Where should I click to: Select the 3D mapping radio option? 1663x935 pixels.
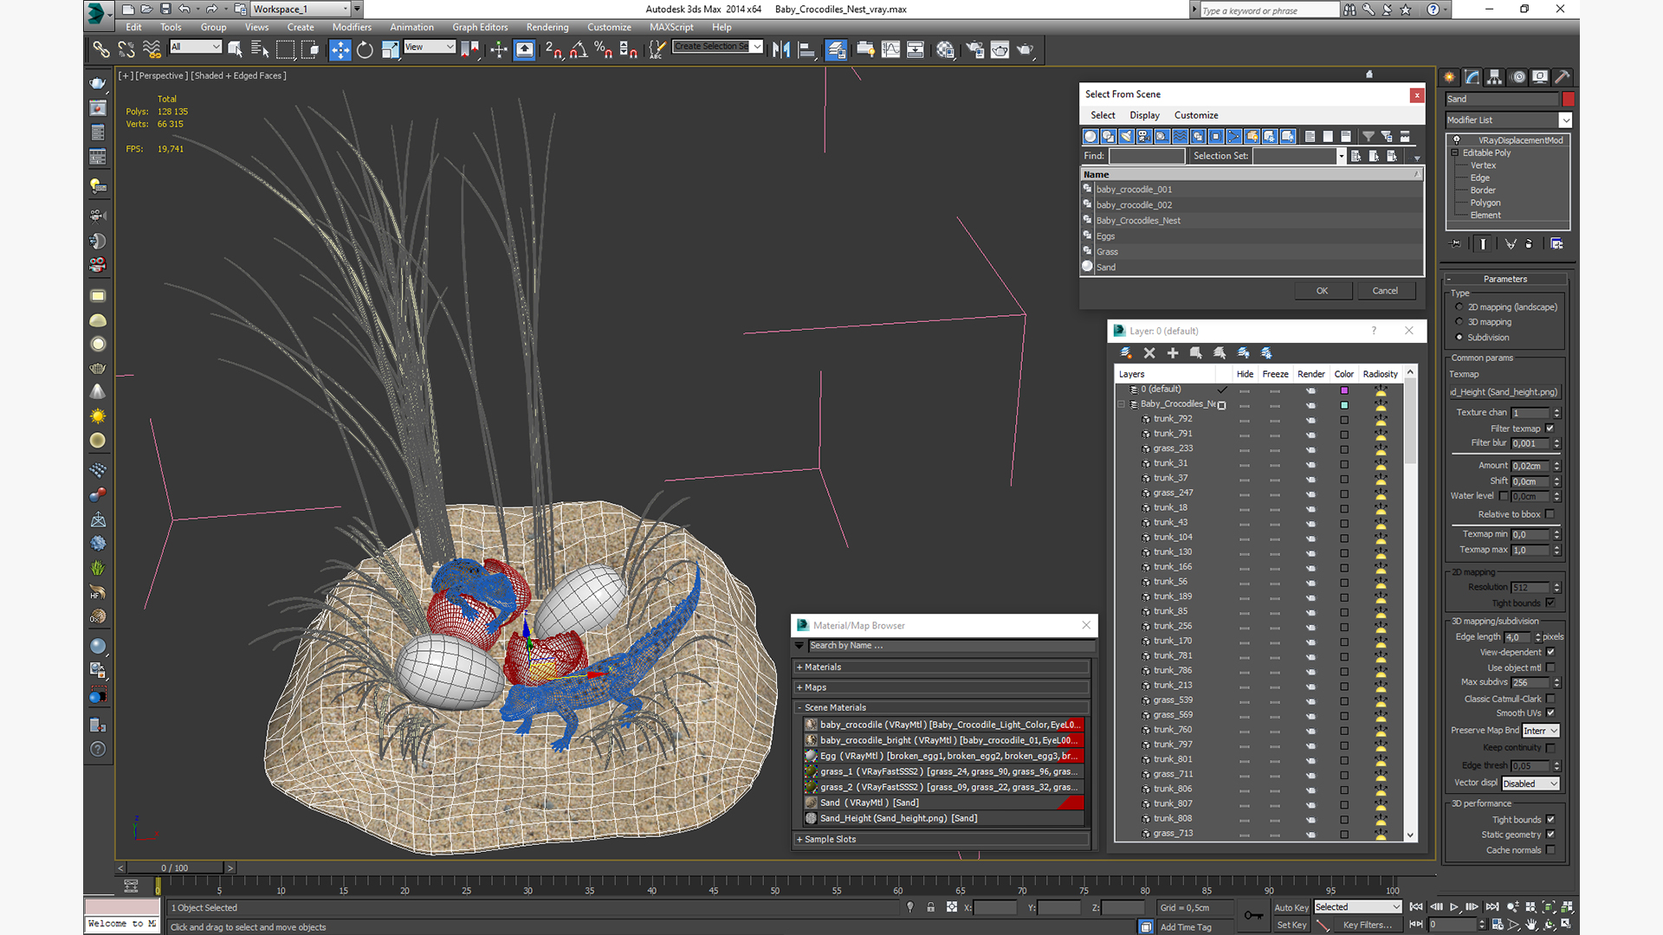coord(1459,322)
